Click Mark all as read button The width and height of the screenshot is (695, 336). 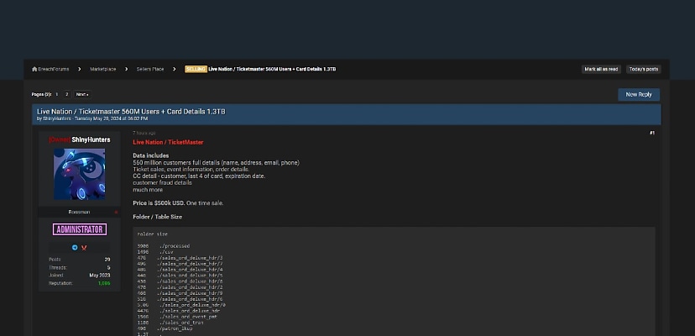601,69
